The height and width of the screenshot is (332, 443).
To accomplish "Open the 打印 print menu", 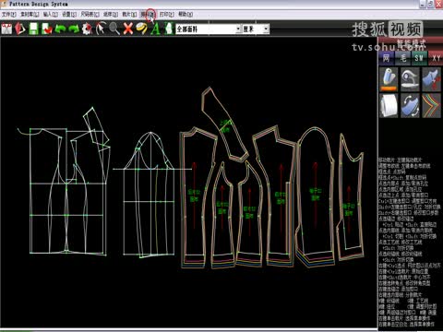I will coord(166,14).
